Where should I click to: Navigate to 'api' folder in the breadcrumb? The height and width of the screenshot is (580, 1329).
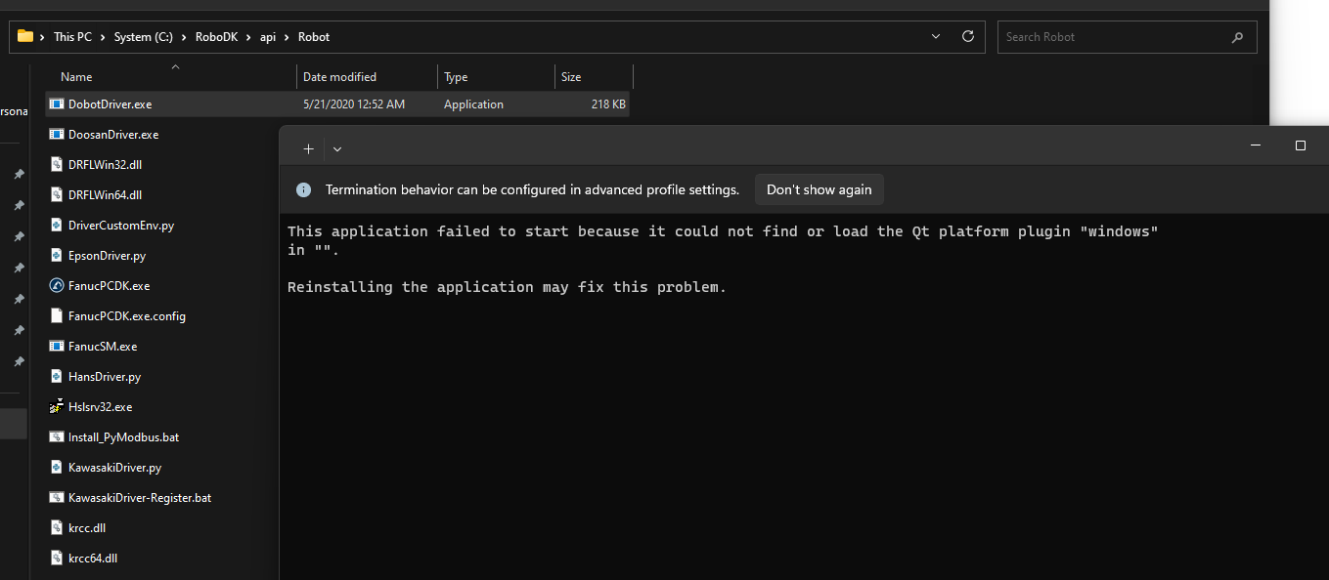coord(267,37)
